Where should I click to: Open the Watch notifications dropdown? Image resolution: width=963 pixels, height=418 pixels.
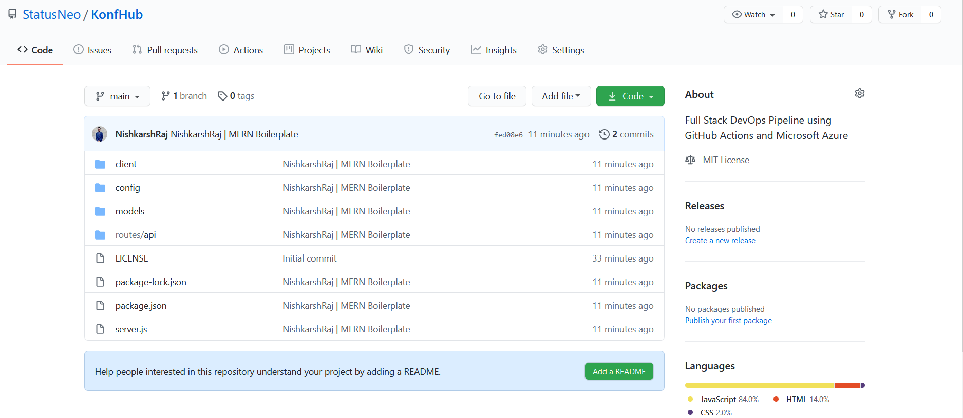click(x=753, y=14)
